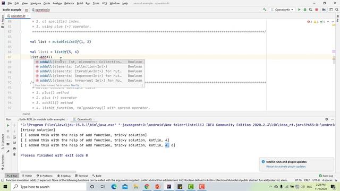
Task: Open the Problems tool window
Action: pyautogui.click(x=45, y=176)
